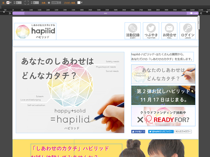Click the 活動記録 diary pencil icon

click(133, 28)
